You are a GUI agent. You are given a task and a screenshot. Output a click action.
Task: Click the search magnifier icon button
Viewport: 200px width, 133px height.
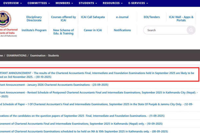(x=191, y=30)
